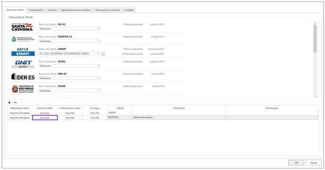This screenshot has height=170, width=325.
Task: Open the SINAPI table dropdown
Action: tap(69, 54)
